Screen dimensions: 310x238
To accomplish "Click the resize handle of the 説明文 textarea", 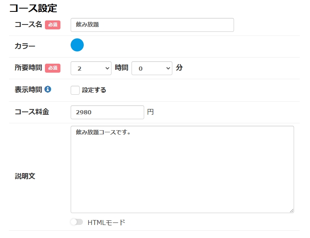I will click(x=292, y=211).
